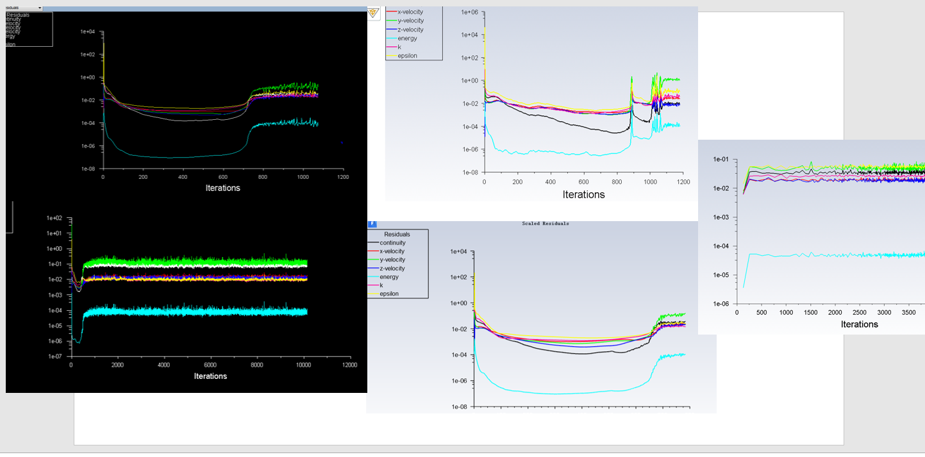Click 'Iterations' label under the 3500-iteration plot
Image resolution: width=925 pixels, height=457 pixels.
859,324
